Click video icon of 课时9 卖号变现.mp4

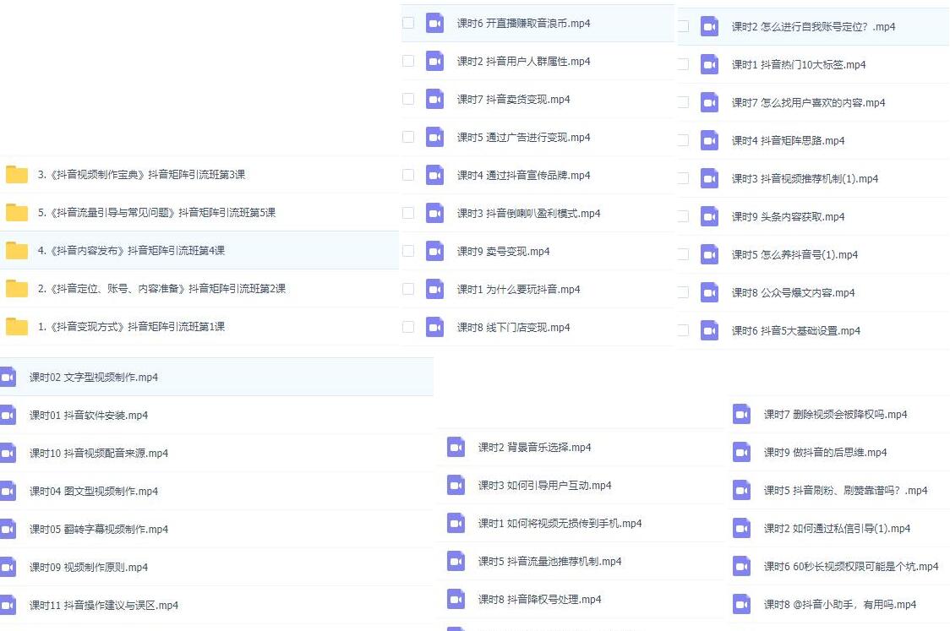[x=435, y=252]
